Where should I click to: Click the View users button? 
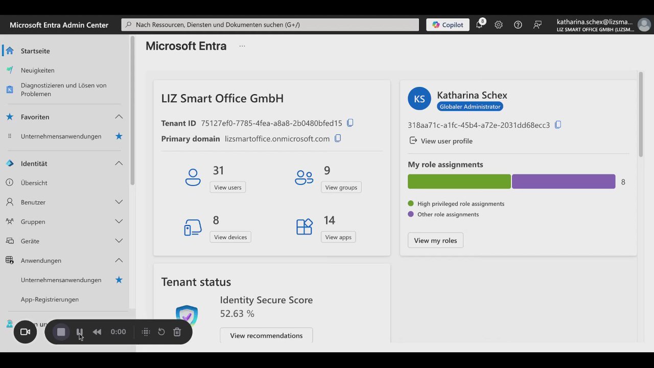[x=228, y=188]
